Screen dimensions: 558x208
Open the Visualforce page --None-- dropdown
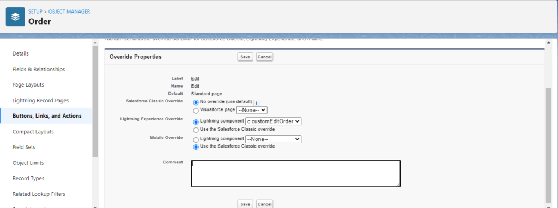point(252,110)
